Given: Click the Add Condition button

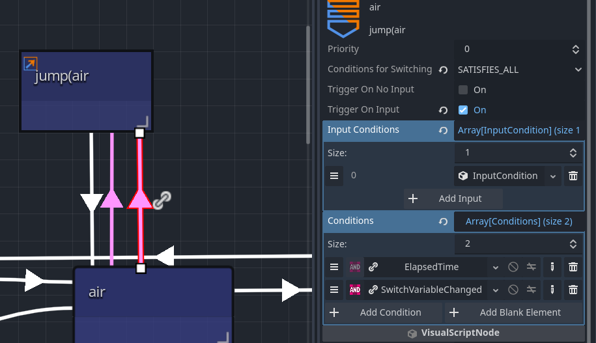Looking at the screenshot, I should (x=382, y=312).
